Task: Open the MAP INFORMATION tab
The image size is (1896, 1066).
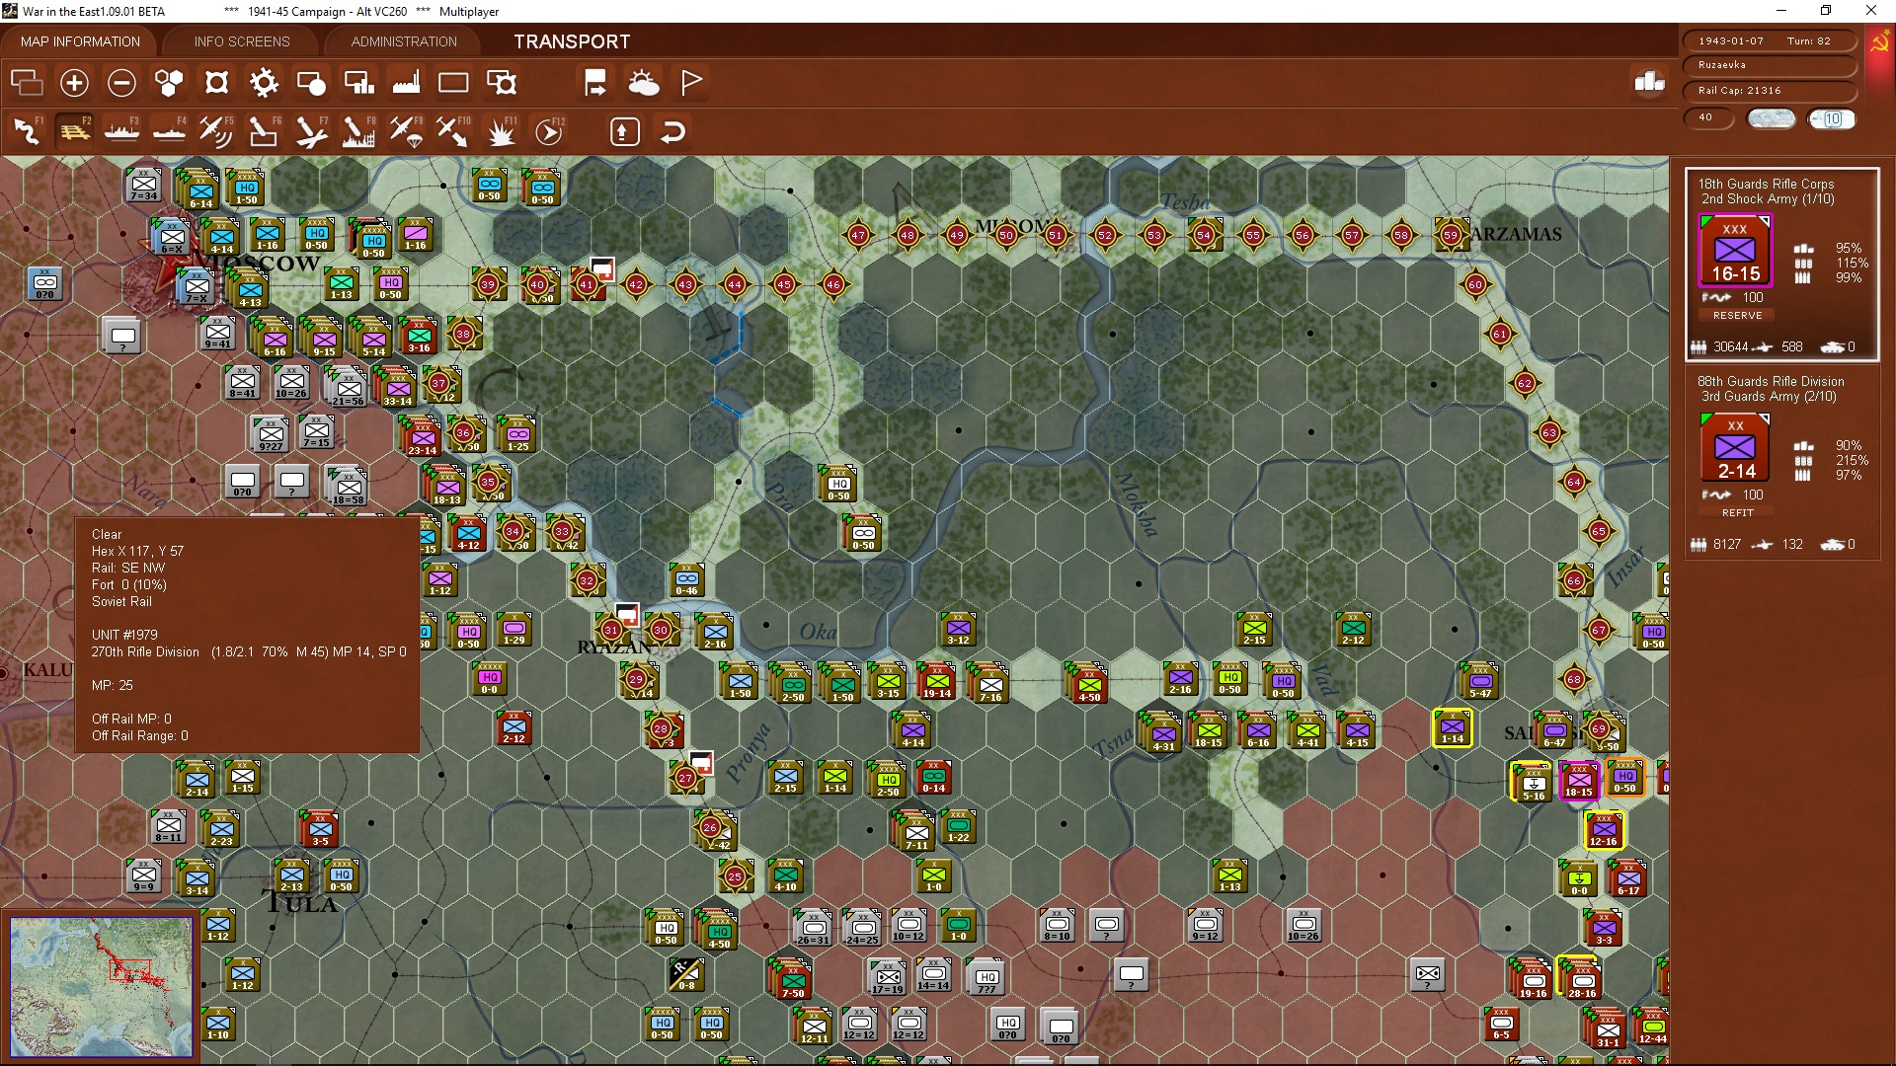Action: pos(80,41)
